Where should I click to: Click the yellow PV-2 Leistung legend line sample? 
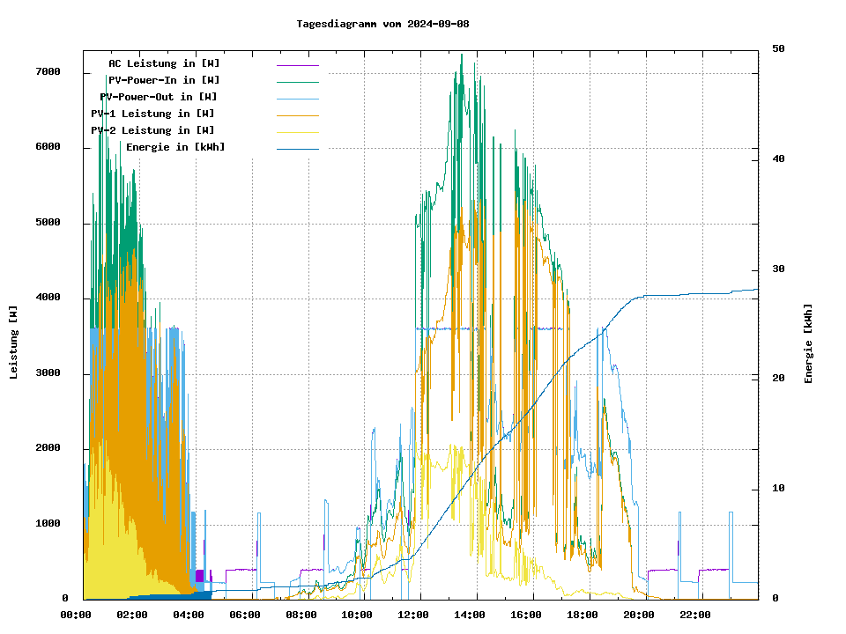coord(297,131)
